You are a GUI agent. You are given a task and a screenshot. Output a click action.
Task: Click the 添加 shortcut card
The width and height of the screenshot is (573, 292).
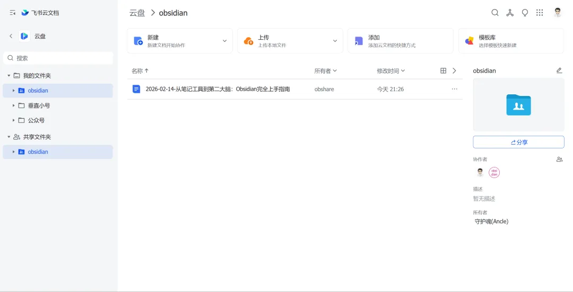401,41
